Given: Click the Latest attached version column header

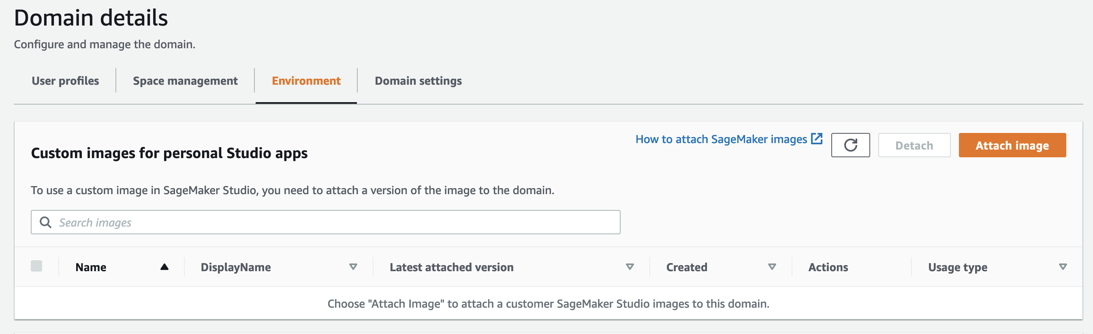Looking at the screenshot, I should 451,268.
